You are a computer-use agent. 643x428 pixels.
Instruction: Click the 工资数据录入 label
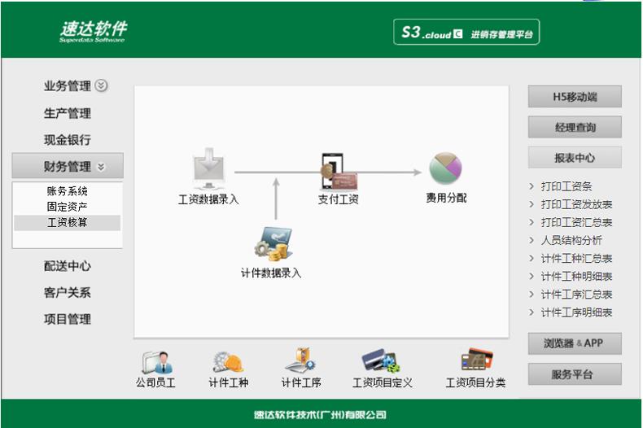[208, 199]
